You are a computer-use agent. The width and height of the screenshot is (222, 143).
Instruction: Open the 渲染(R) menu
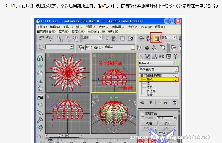(x=64, y=31)
